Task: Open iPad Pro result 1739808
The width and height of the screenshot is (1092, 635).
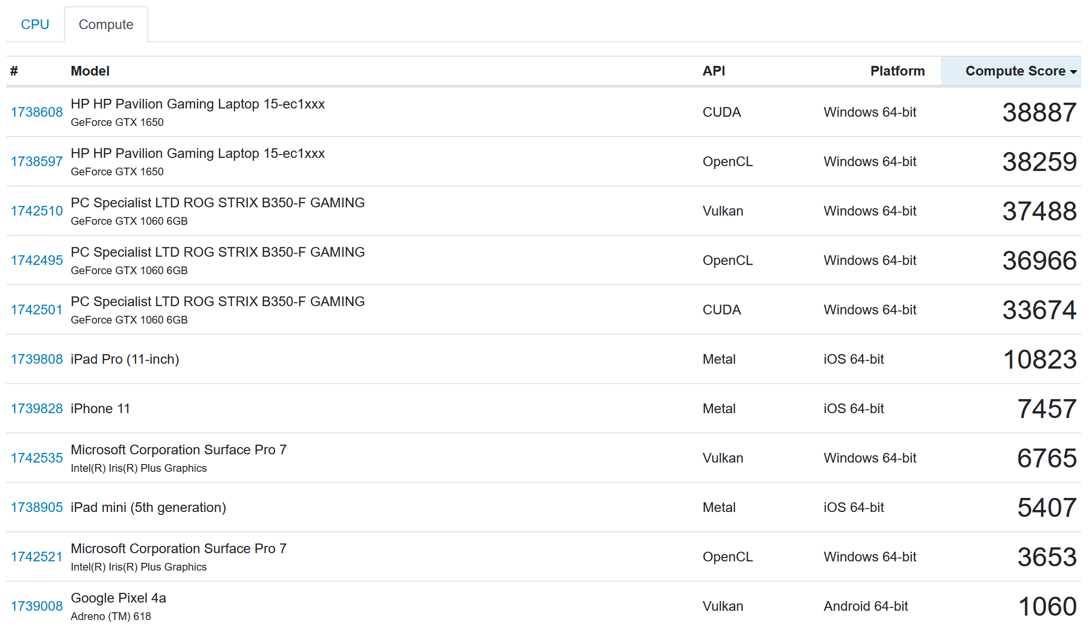Action: point(37,359)
